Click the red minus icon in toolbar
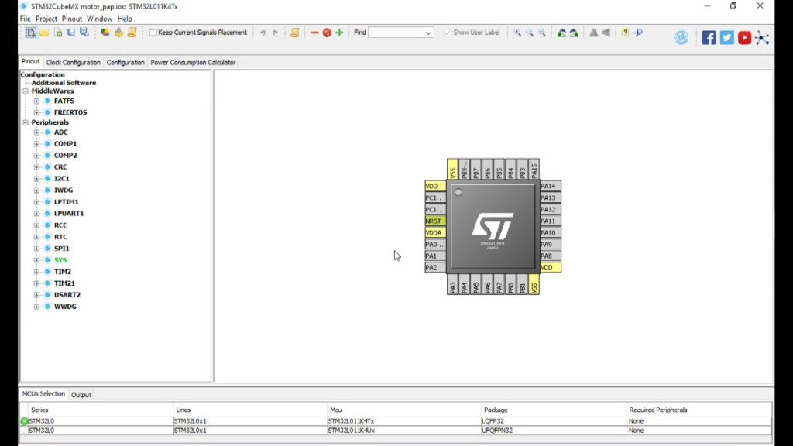This screenshot has width=793, height=446. 314,33
